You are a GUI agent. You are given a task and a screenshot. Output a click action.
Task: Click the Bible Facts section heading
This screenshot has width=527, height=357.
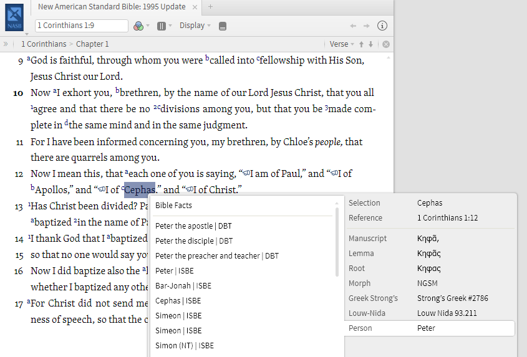(173, 205)
